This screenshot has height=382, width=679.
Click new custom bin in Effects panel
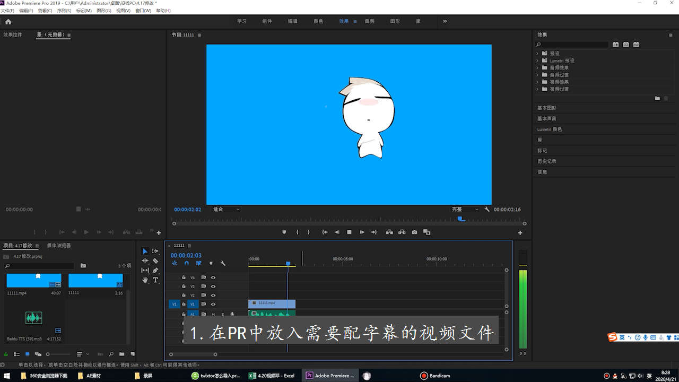tap(657, 98)
